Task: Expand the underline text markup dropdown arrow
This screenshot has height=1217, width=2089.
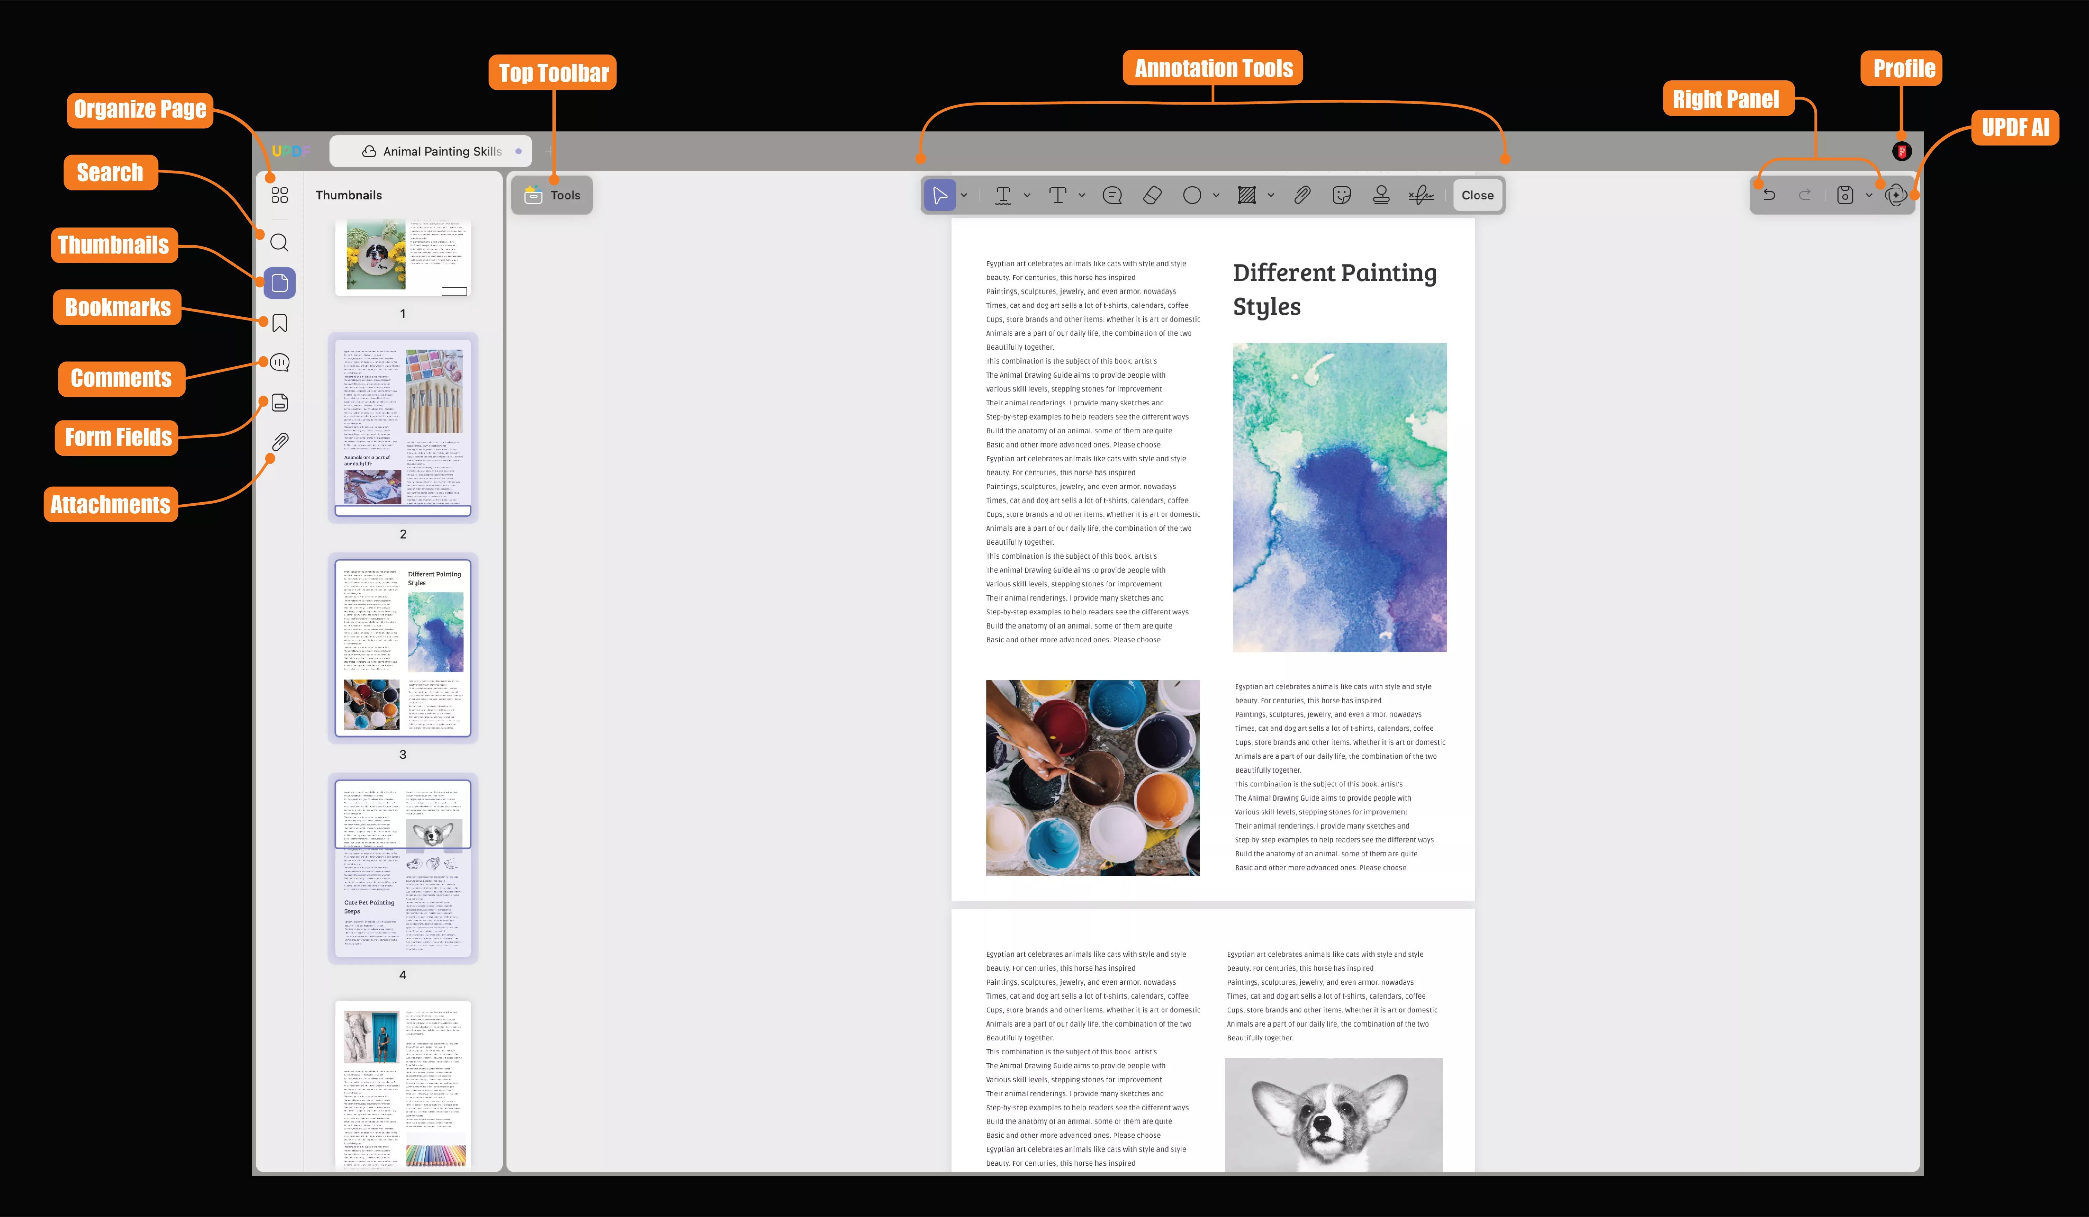Action: (x=1027, y=195)
